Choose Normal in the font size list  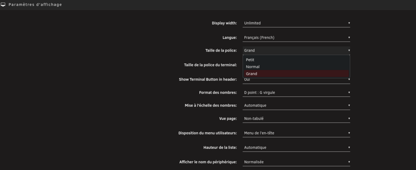pyautogui.click(x=296, y=67)
